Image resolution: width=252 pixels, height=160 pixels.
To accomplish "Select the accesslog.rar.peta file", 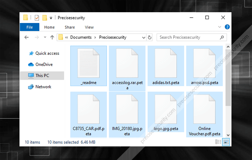I will tap(127, 68).
